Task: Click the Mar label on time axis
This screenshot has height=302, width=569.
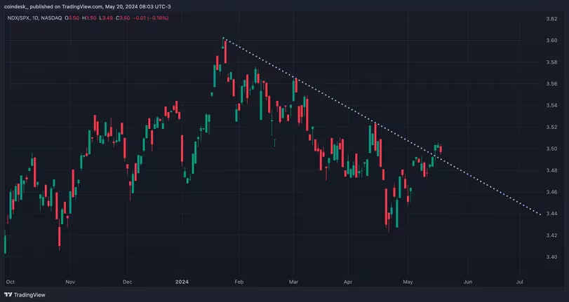Action: coord(293,282)
